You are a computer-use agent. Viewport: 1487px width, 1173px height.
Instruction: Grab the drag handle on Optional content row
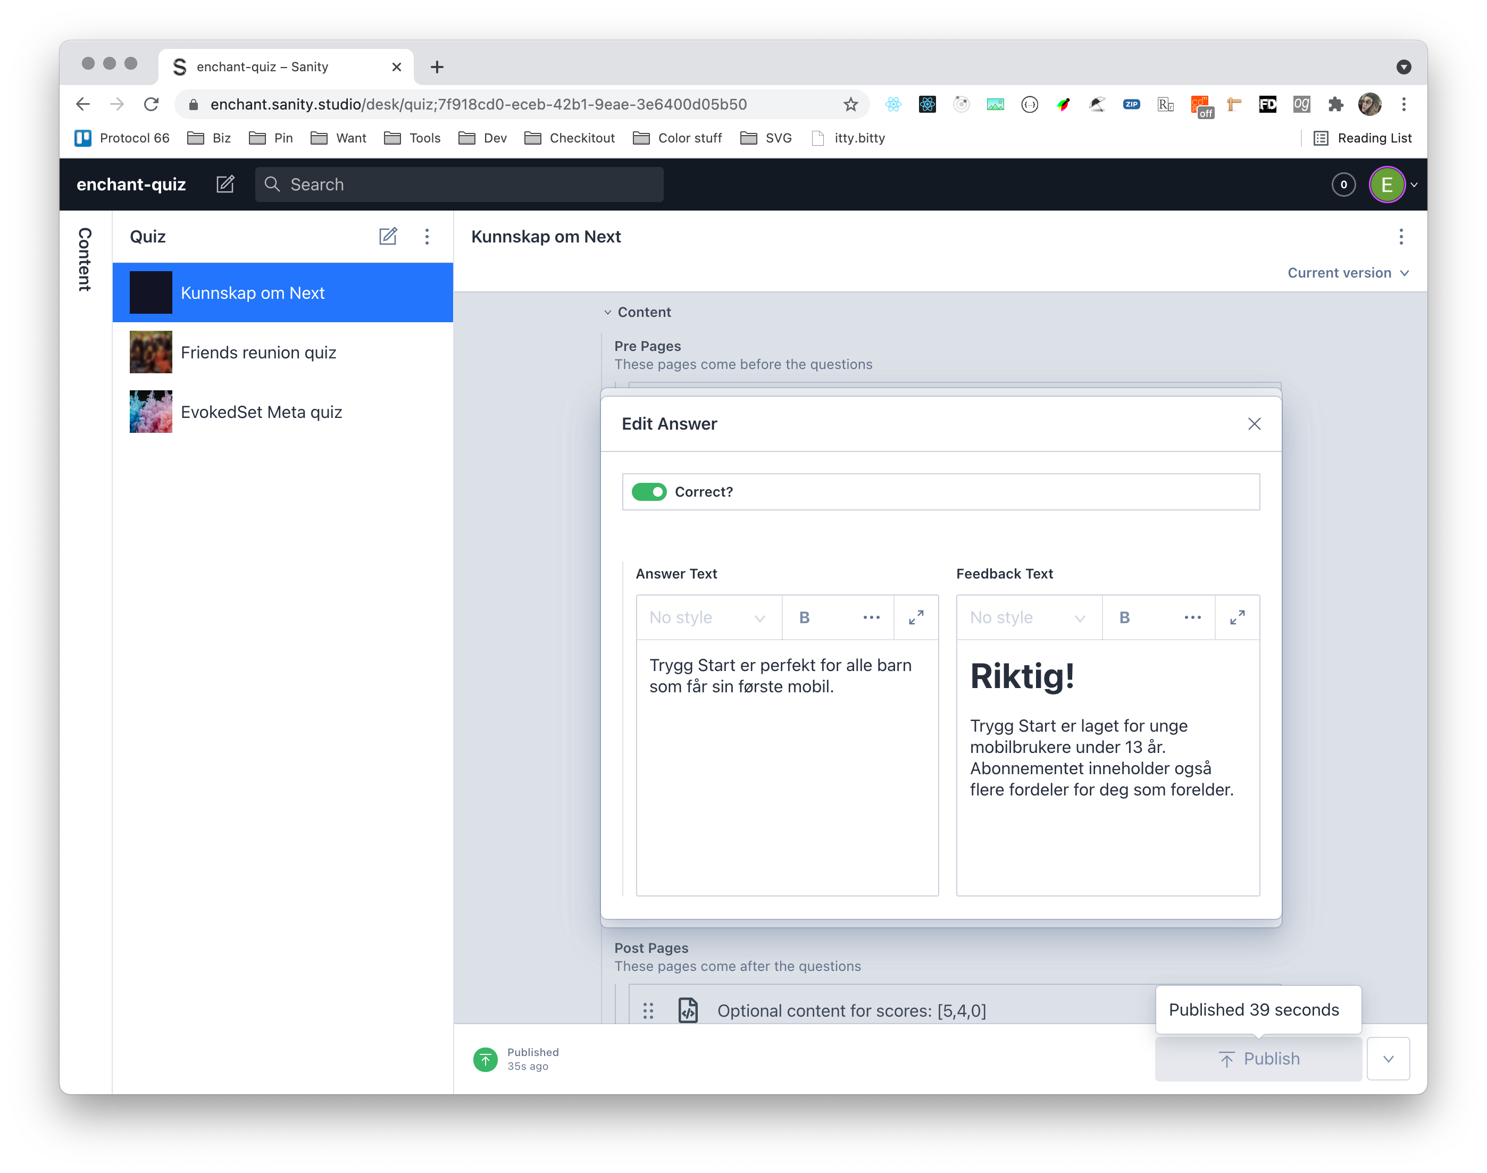click(648, 1011)
